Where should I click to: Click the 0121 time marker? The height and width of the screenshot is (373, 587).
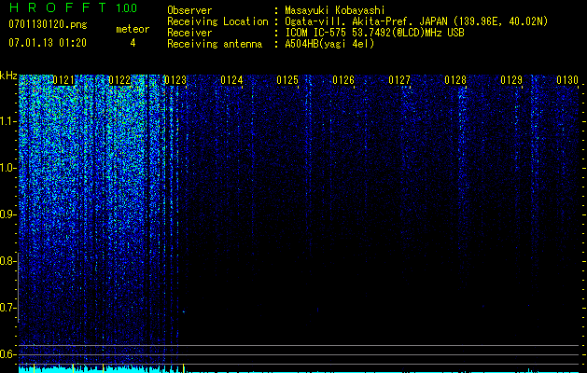63,80
